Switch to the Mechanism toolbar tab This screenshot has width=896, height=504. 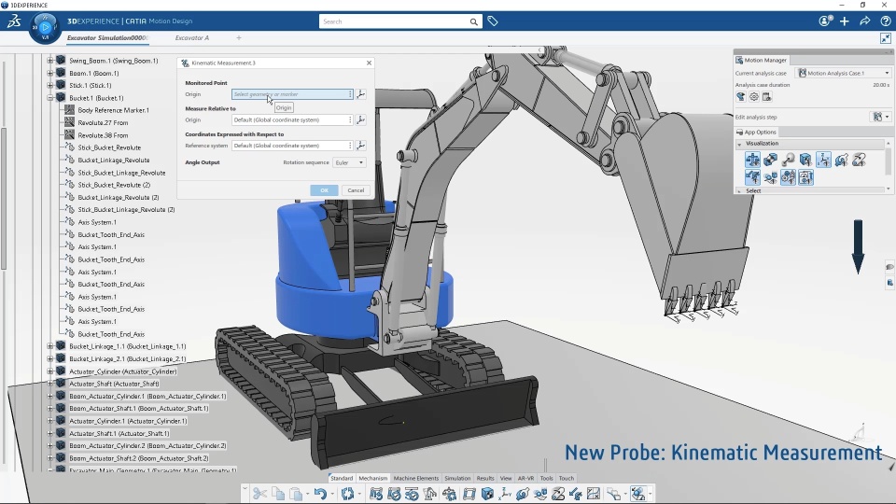(373, 478)
